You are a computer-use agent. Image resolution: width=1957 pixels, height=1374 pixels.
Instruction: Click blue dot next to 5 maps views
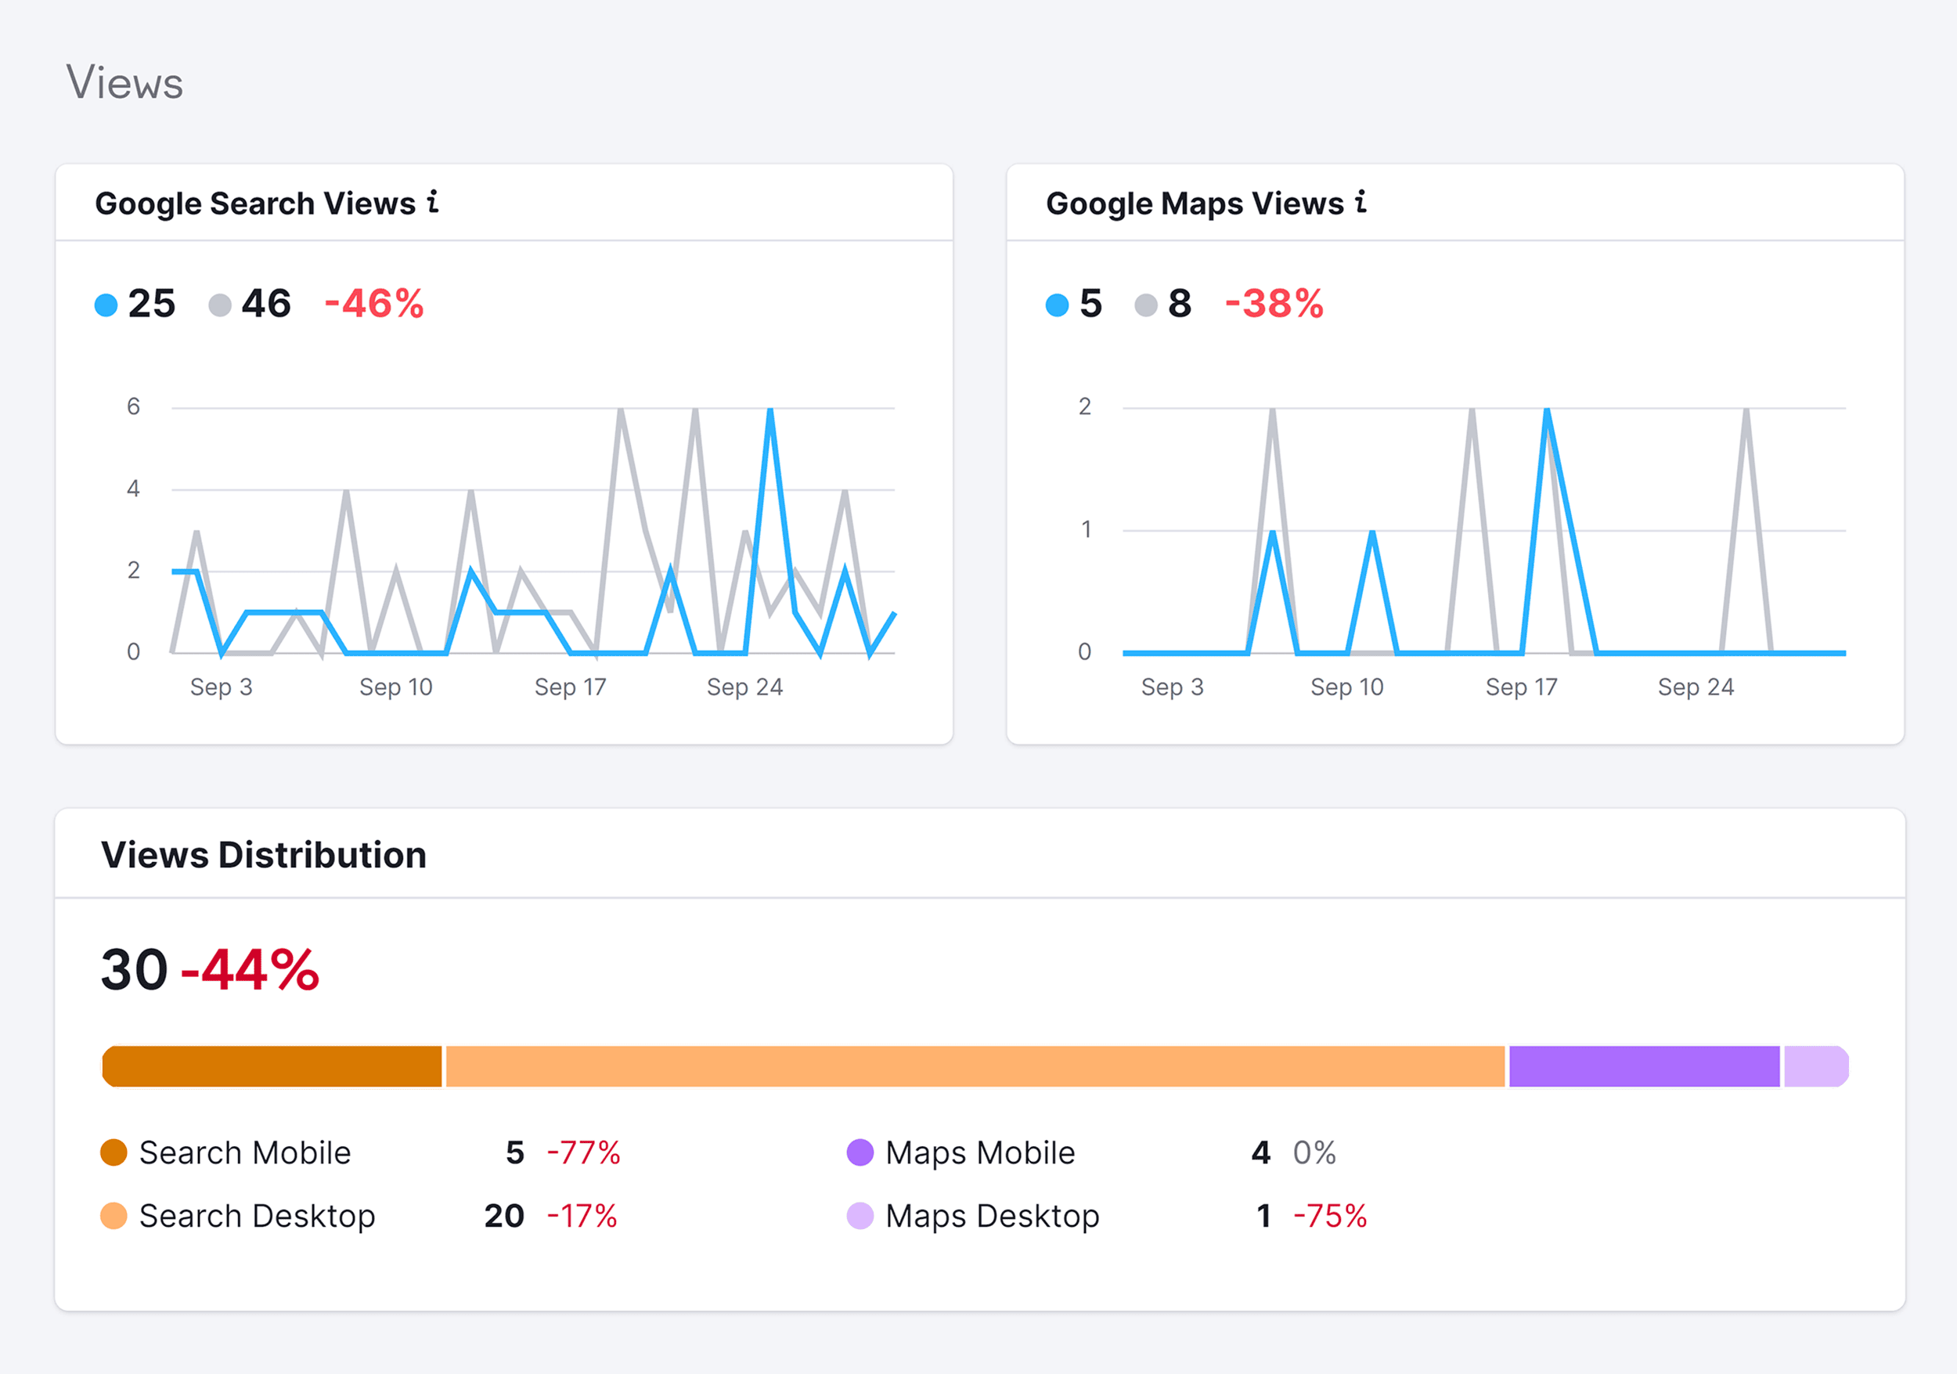[1057, 305]
